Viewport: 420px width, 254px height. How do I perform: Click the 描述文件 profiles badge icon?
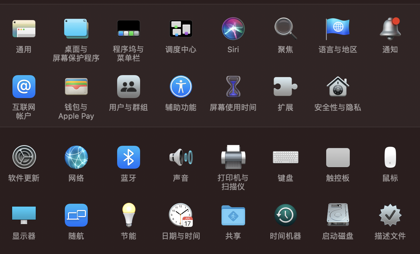390,215
